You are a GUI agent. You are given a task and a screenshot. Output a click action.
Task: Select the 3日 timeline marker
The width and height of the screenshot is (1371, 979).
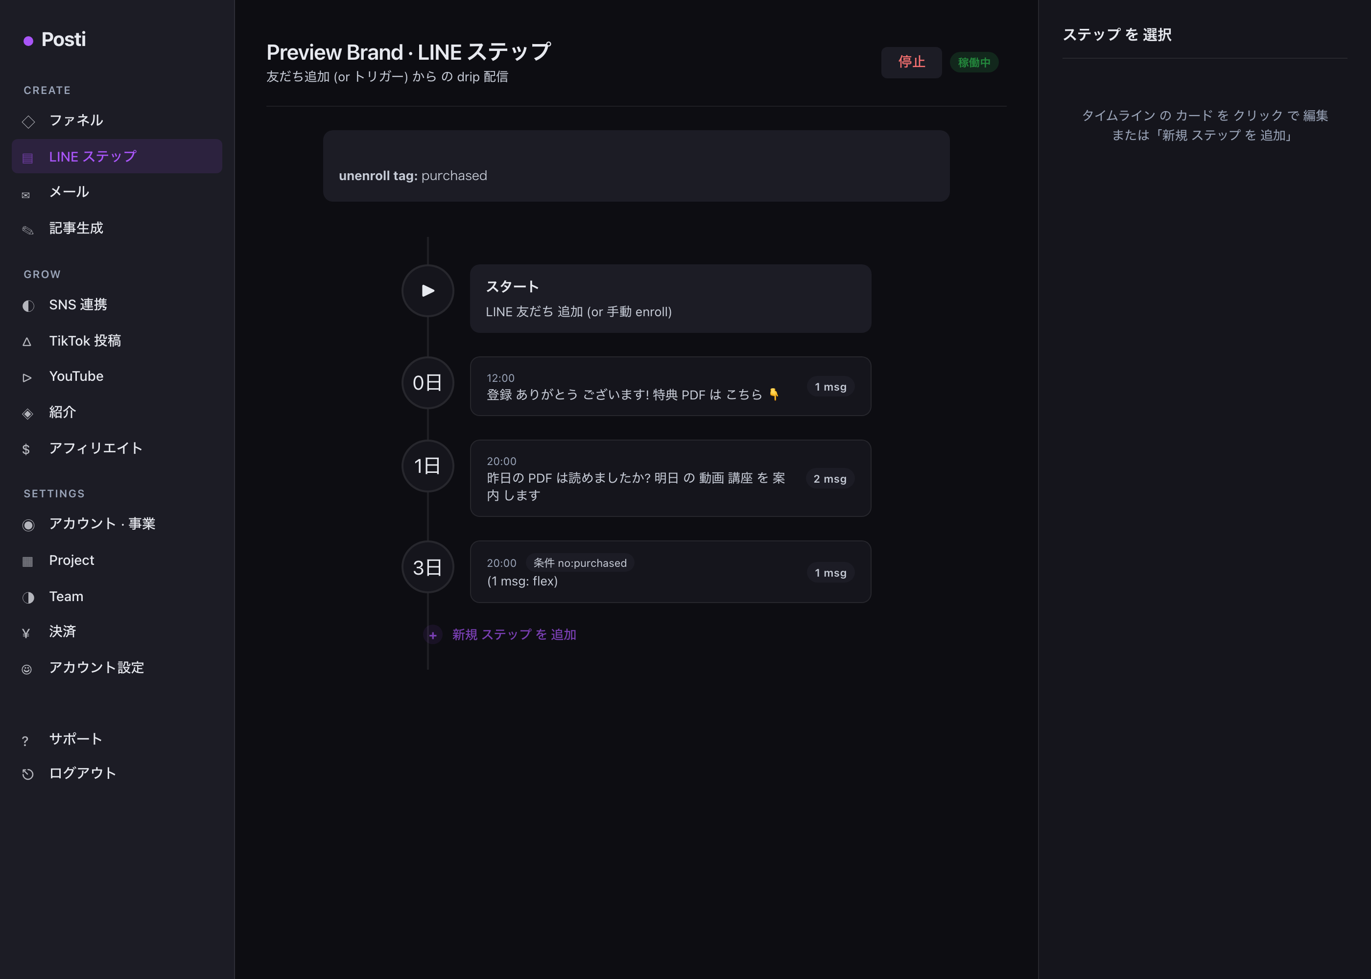pyautogui.click(x=427, y=567)
